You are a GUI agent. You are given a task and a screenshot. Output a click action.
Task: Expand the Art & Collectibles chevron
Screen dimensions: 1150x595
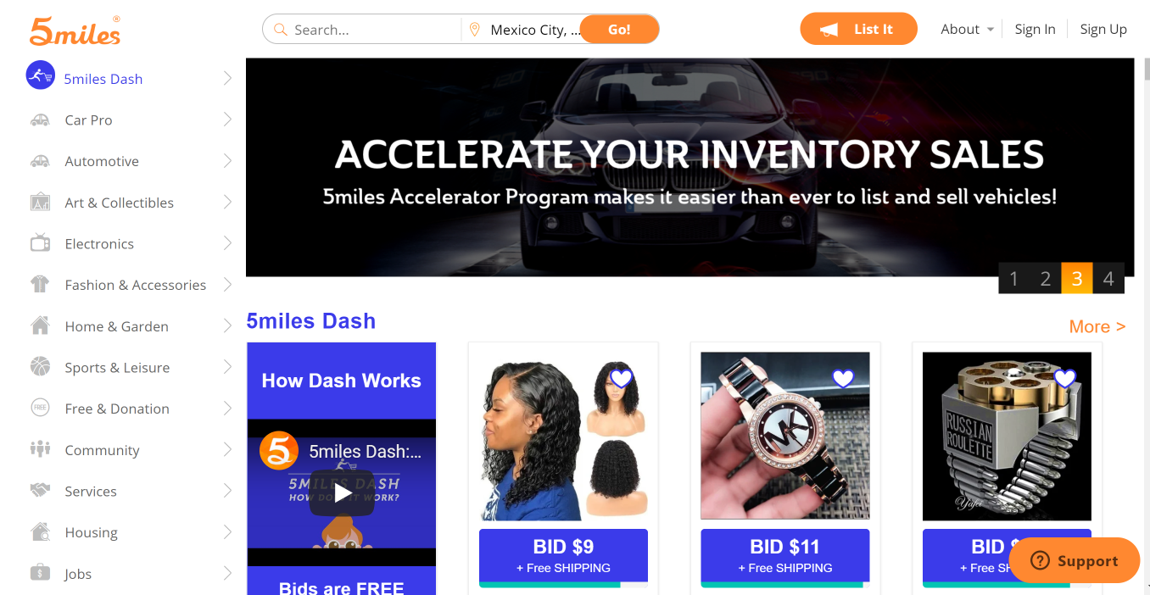[x=227, y=202]
